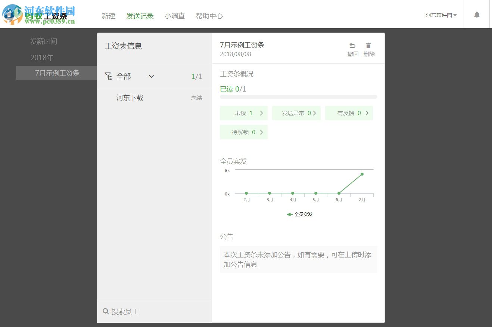Expand the 全部 filter dropdown
492x327 pixels.
pyautogui.click(x=151, y=76)
